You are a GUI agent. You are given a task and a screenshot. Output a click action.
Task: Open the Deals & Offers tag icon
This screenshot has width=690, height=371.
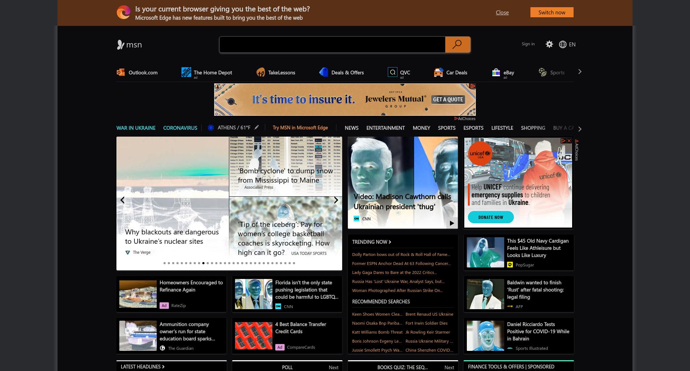point(323,72)
